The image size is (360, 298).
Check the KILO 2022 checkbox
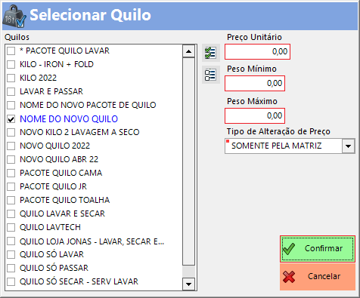pos(11,78)
